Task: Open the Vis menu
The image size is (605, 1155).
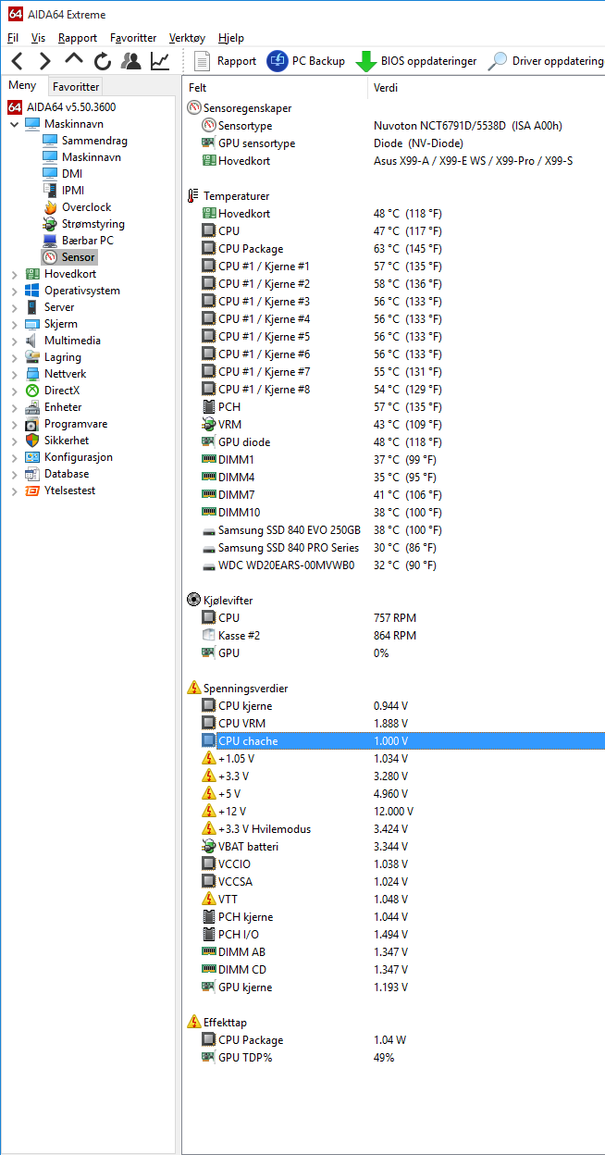Action: tap(38, 38)
